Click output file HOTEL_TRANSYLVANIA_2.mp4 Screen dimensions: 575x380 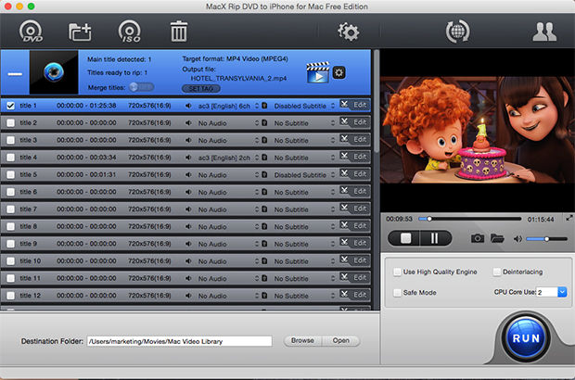click(x=238, y=78)
